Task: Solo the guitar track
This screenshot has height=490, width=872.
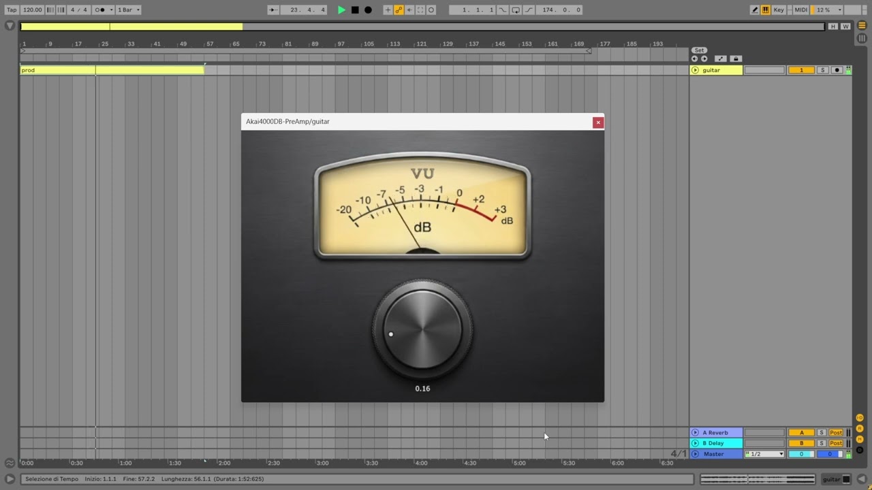Action: 822,70
